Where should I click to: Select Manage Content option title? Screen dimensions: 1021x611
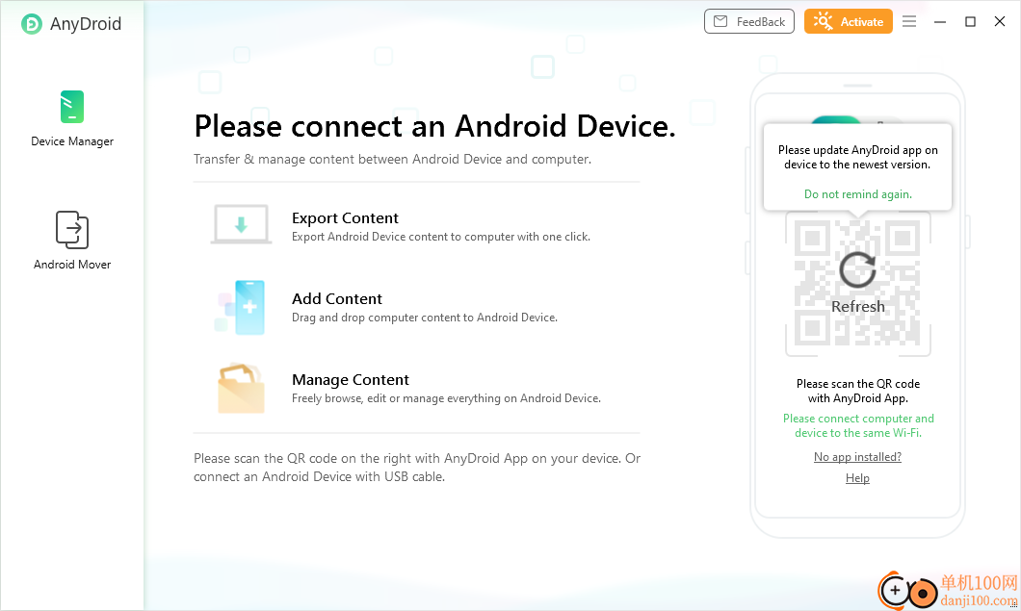(351, 379)
